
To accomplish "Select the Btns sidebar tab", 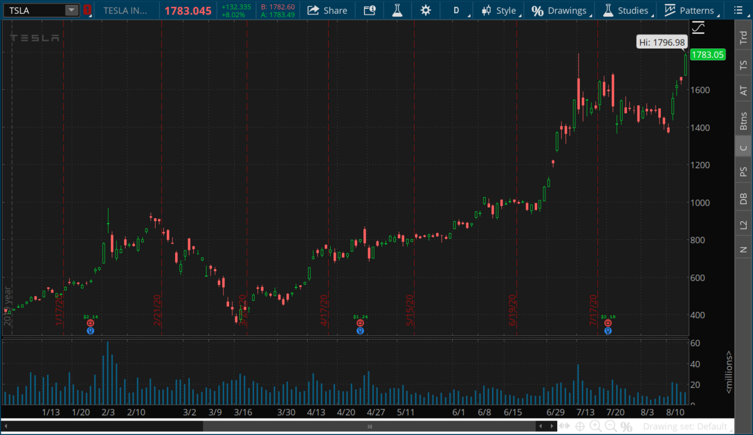I will coord(743,120).
